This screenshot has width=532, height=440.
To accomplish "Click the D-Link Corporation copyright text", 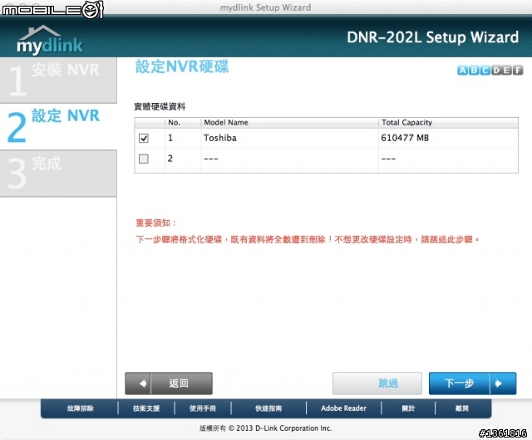I will tap(265, 428).
